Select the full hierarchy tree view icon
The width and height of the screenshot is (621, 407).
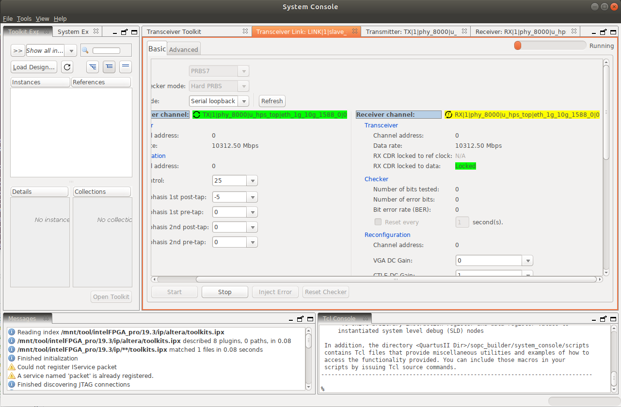coord(92,67)
